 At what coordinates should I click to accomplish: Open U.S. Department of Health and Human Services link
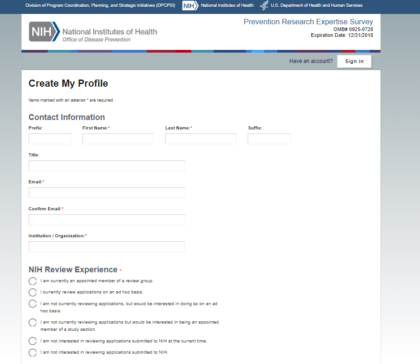pyautogui.click(x=317, y=5)
